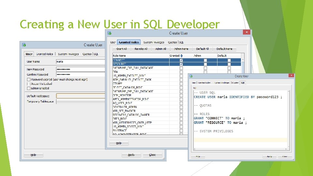Viewport: 313px width, 176px height.
Task: Click the horizontal scrollbar in SQL preview
Action: tap(240, 149)
